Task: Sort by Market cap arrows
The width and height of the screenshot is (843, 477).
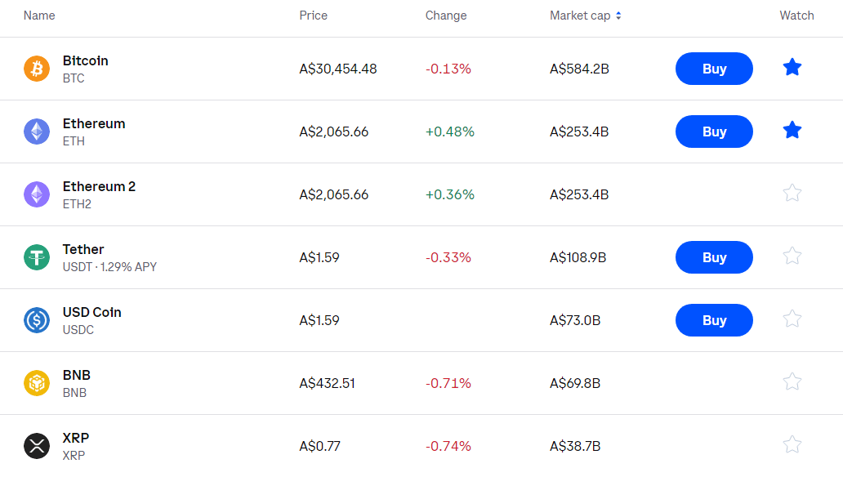Action: 618,16
